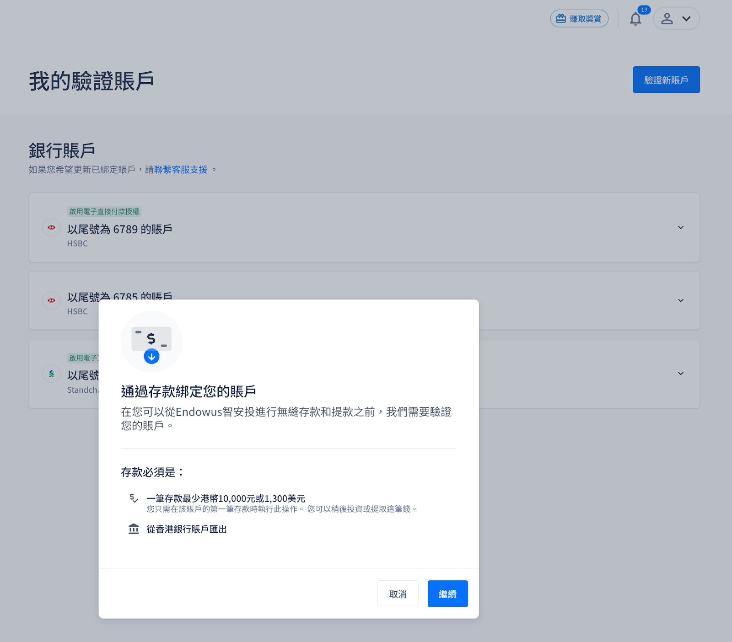Screen dimensions: 732x642
Task: Select the 以尾號為 6789 的賬戶 title
Action: [x=119, y=229]
